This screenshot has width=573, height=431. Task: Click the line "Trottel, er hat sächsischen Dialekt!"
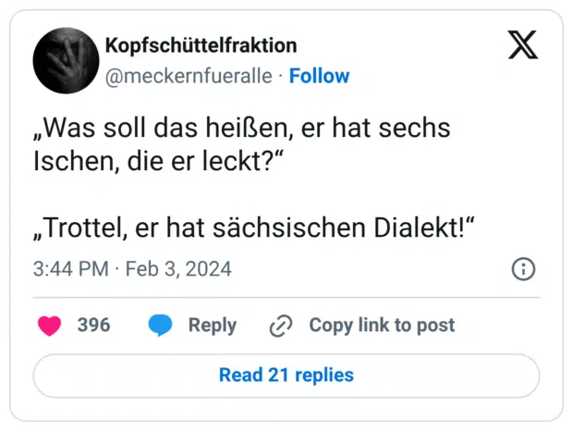tap(248, 228)
